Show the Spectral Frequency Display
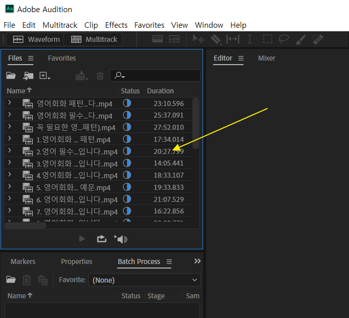Viewport: 349px width, 318px height. 158,39
